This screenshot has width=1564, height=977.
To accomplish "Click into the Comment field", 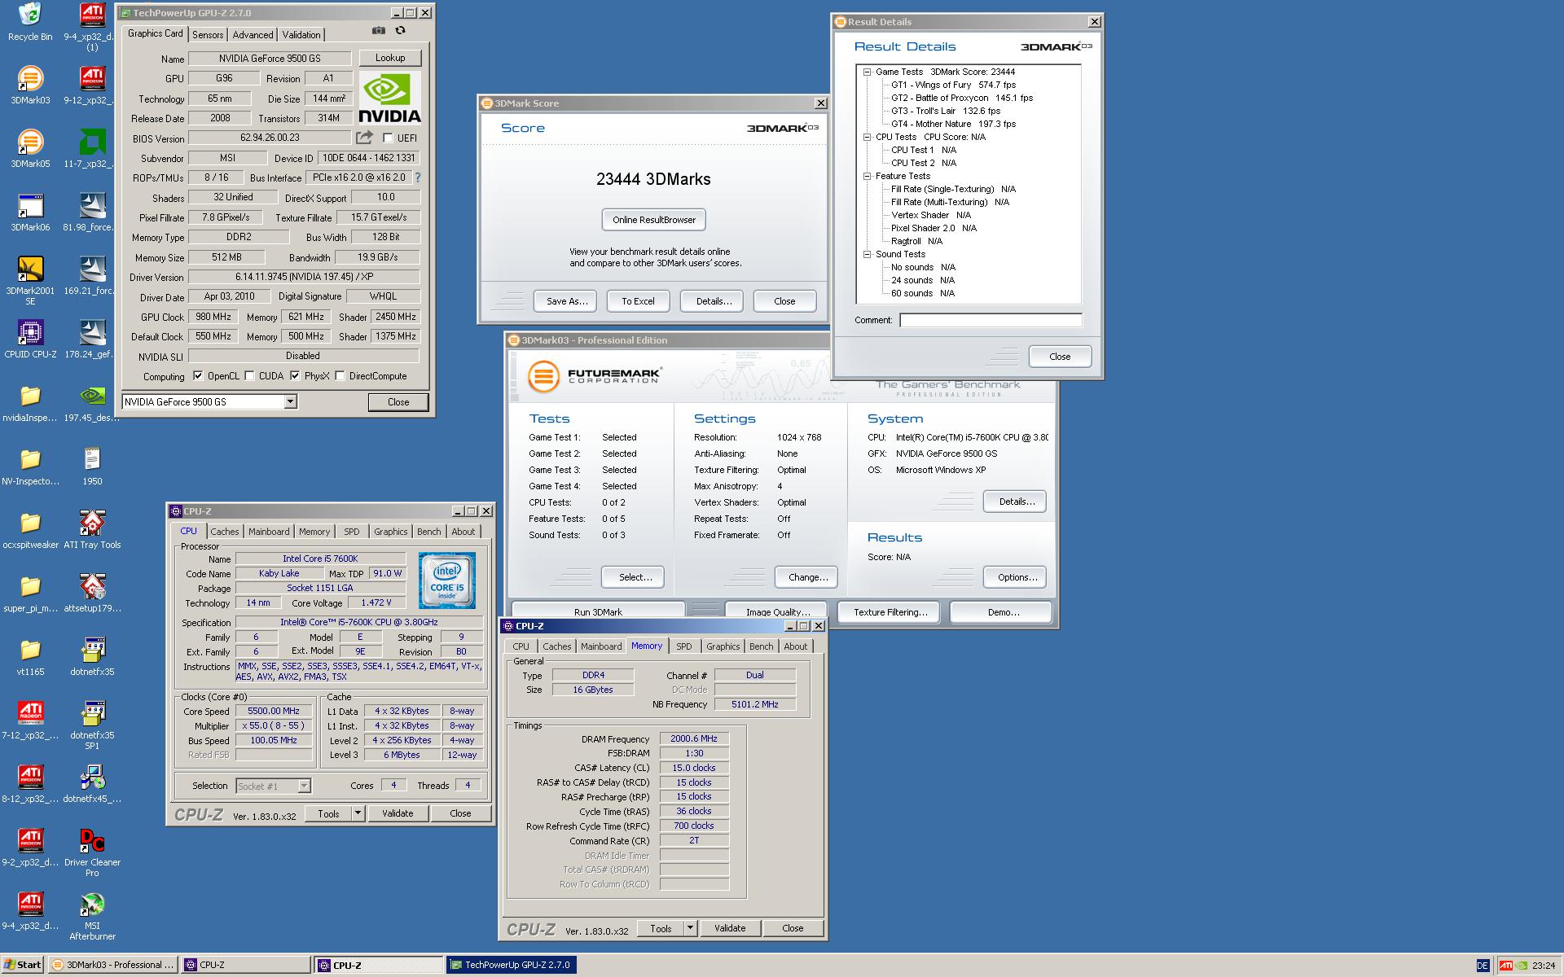I will [991, 320].
